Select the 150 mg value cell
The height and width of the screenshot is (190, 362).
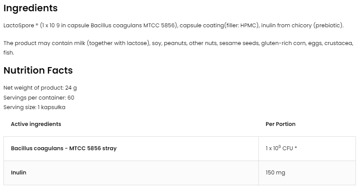pos(275,172)
